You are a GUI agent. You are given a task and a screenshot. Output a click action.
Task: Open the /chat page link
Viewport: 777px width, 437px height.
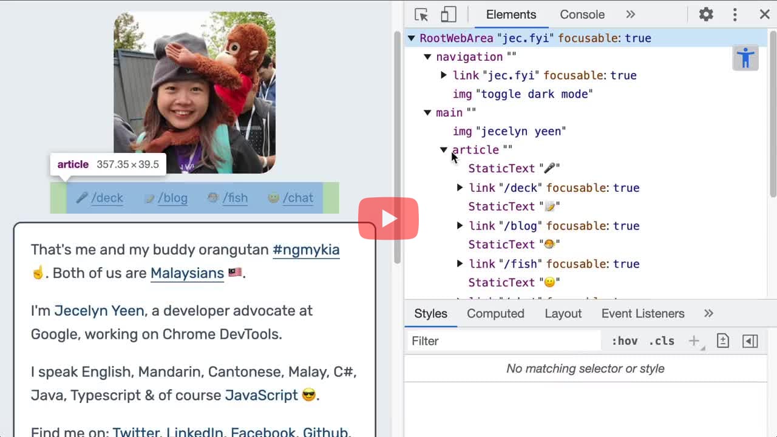298,198
